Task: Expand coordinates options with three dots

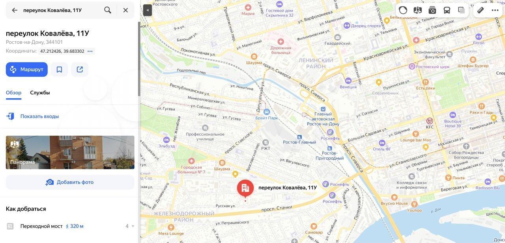Action: pyautogui.click(x=90, y=51)
